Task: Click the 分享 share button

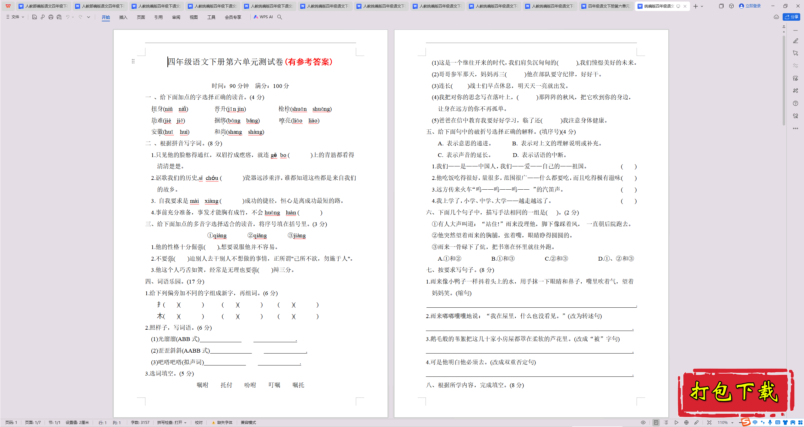Action: pyautogui.click(x=791, y=17)
